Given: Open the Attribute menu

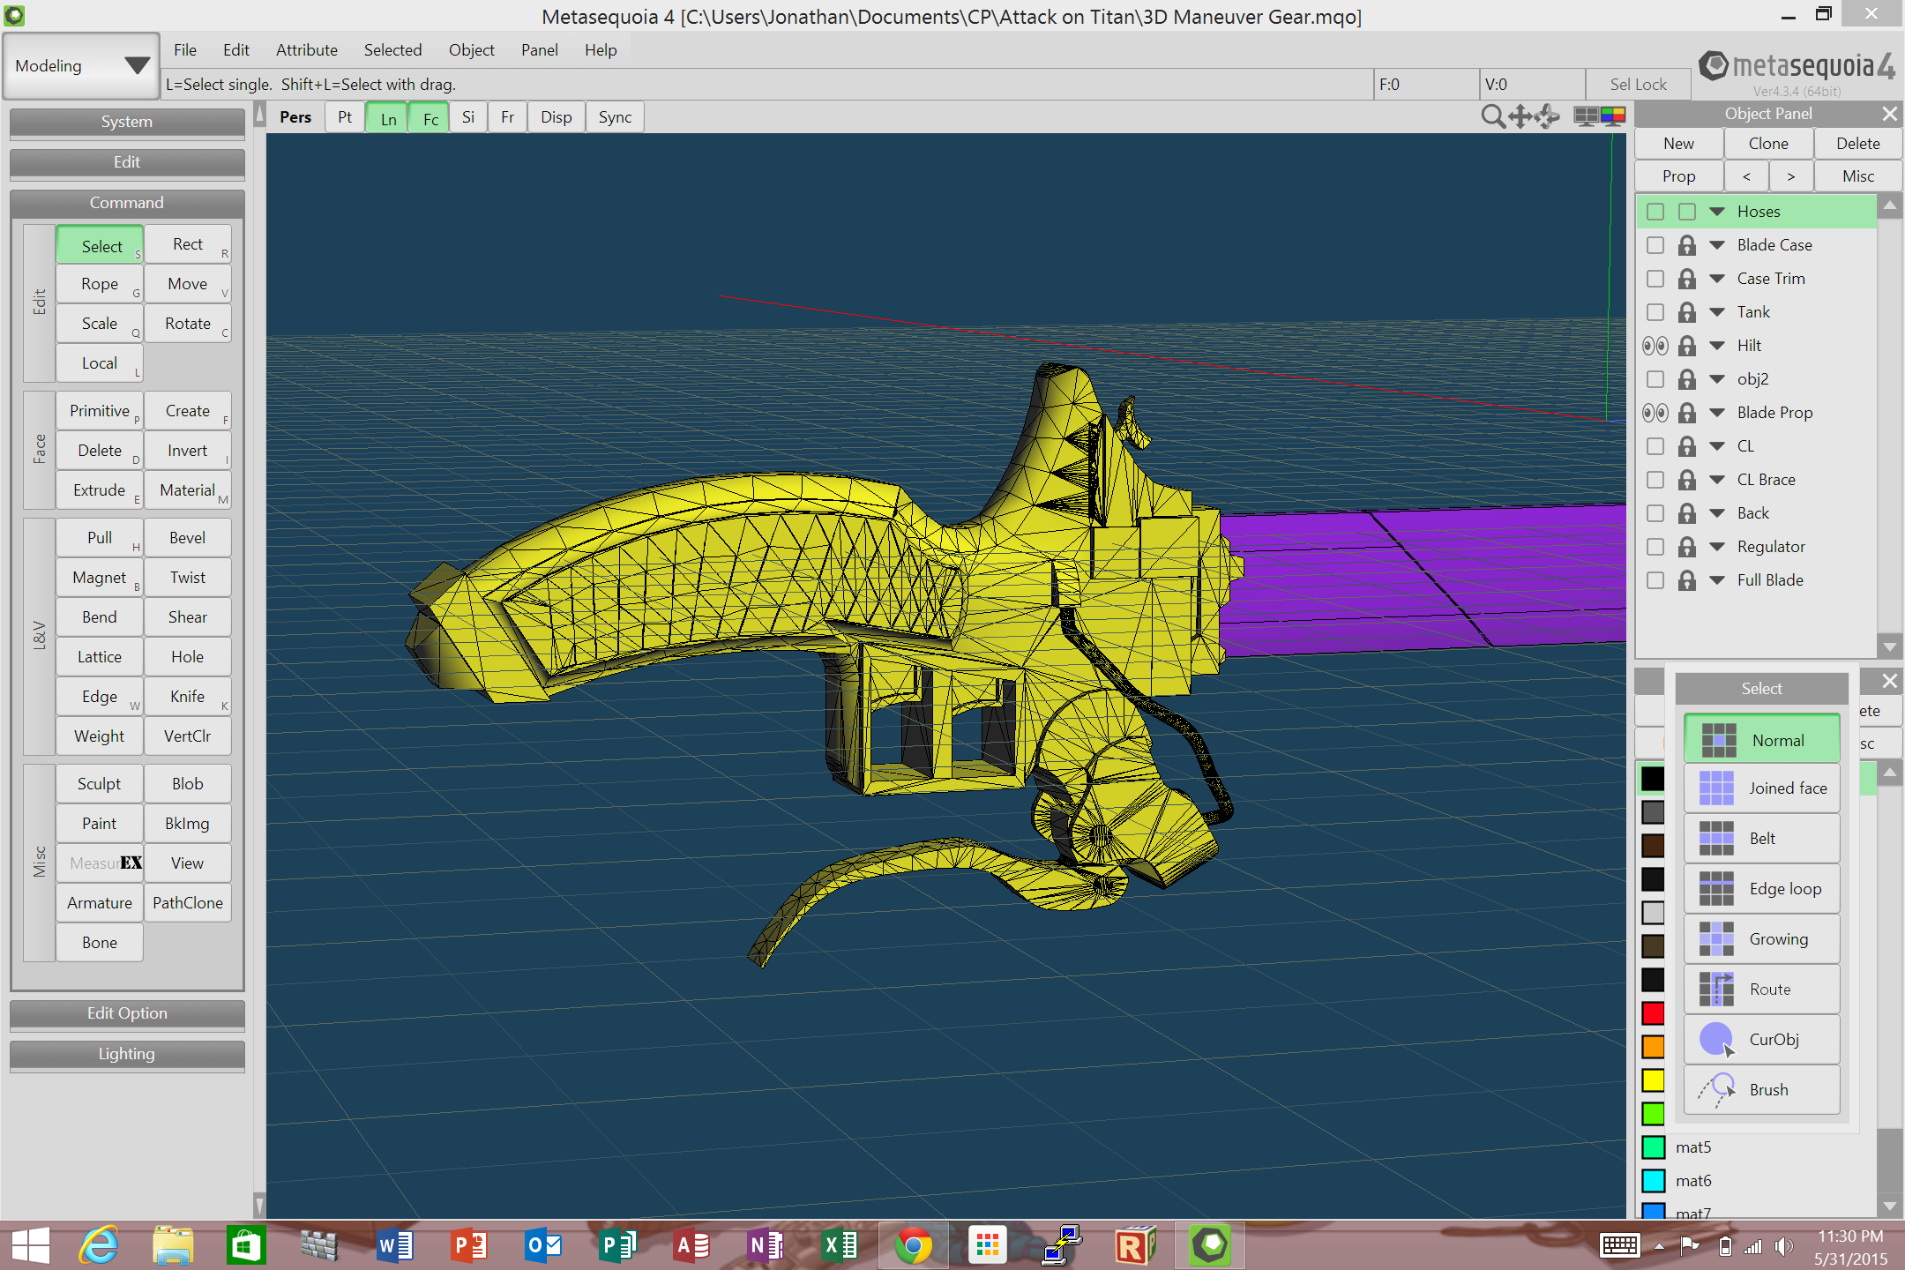Looking at the screenshot, I should 307,50.
